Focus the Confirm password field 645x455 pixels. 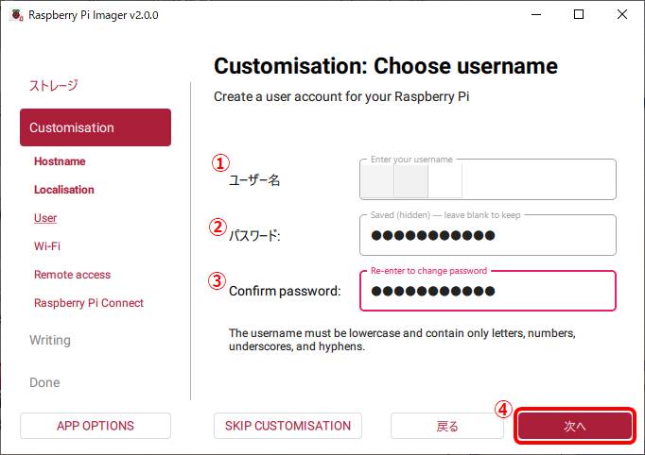488,292
